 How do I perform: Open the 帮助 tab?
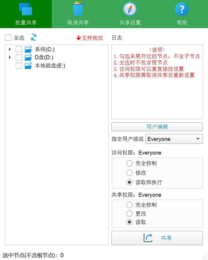pyautogui.click(x=182, y=14)
